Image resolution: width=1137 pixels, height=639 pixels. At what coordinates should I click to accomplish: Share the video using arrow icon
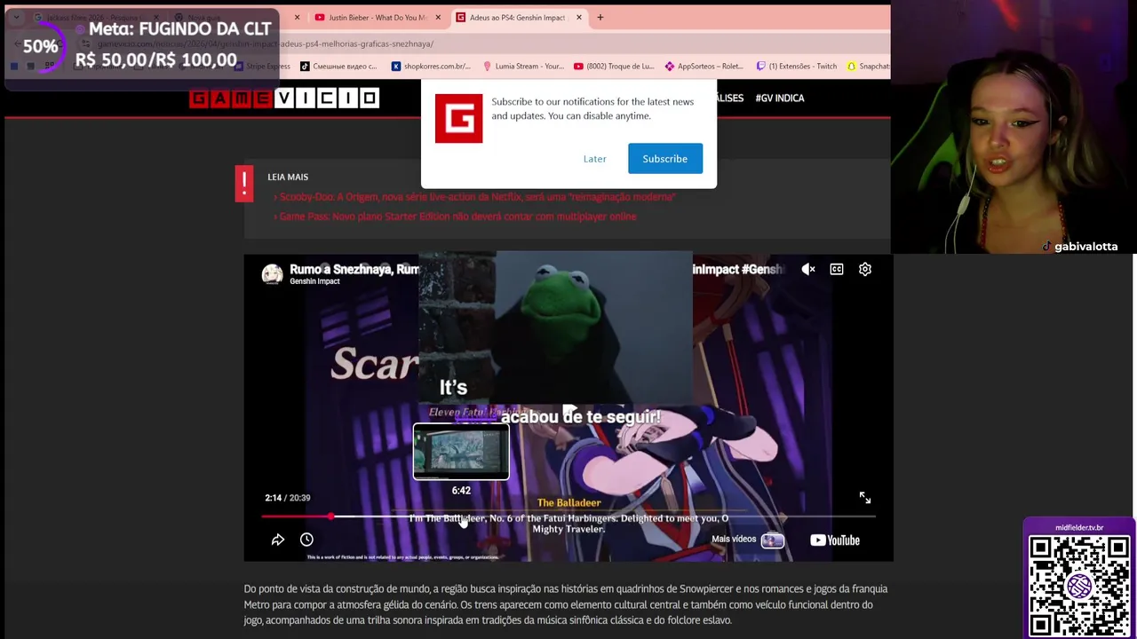click(x=278, y=540)
